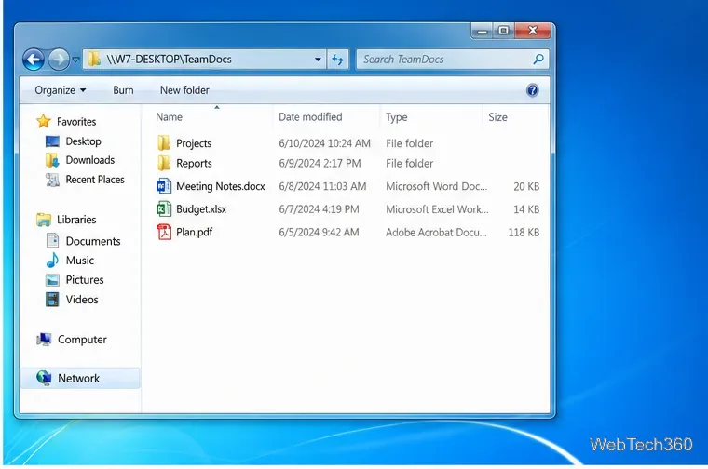Select Network in navigation pane
This screenshot has width=708, height=469.
pyautogui.click(x=78, y=379)
